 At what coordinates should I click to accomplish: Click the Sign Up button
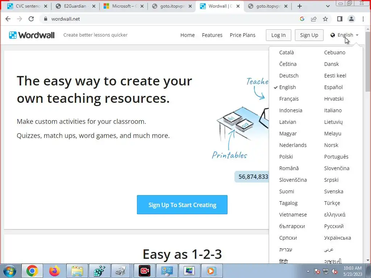309,35
